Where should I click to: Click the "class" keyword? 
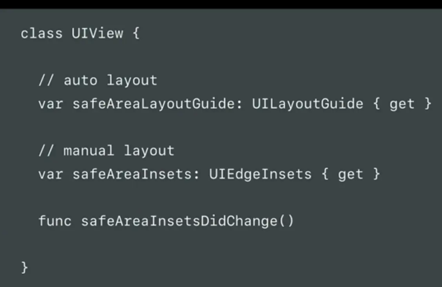[42, 33]
